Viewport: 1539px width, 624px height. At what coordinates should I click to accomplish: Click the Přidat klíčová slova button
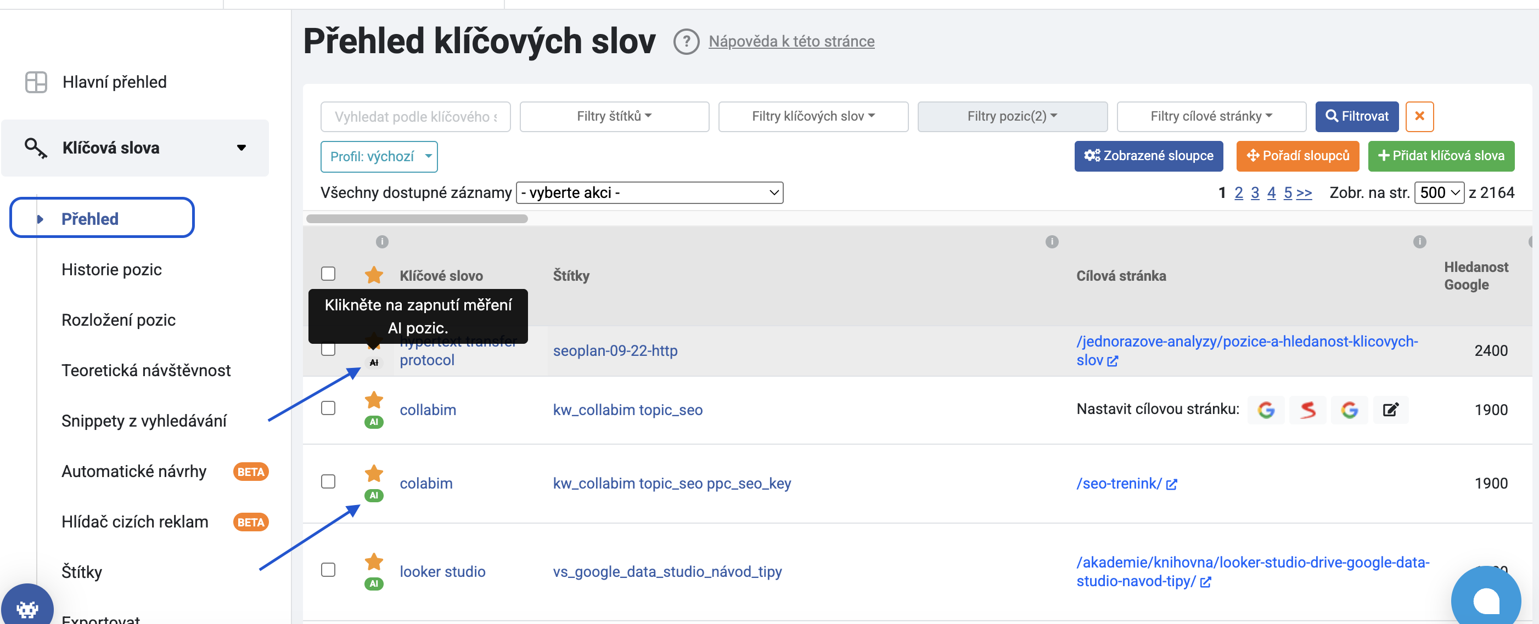pos(1440,156)
